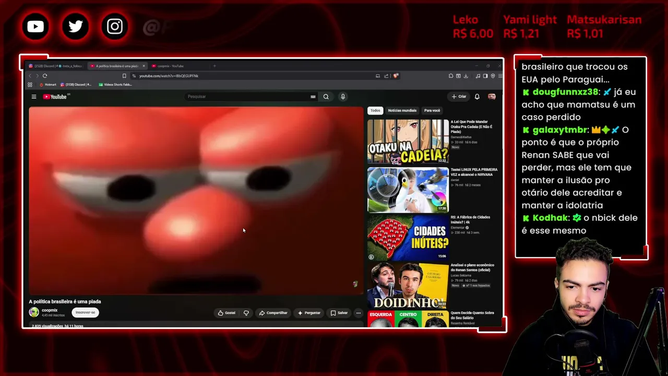668x376 pixels.
Task: Open 'Testei LINUX PELA PRIMEIRA VEZ' title
Action: [474, 172]
